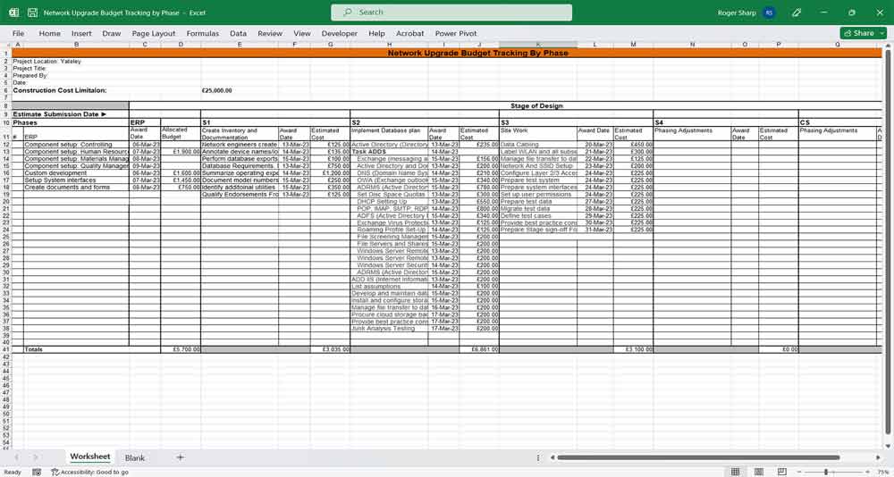Image resolution: width=894 pixels, height=477 pixels.
Task: Click previous sheet navigation arrow
Action: (x=17, y=457)
